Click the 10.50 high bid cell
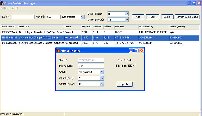Viewport: 202px width, 116px height. pyautogui.click(x=85, y=43)
